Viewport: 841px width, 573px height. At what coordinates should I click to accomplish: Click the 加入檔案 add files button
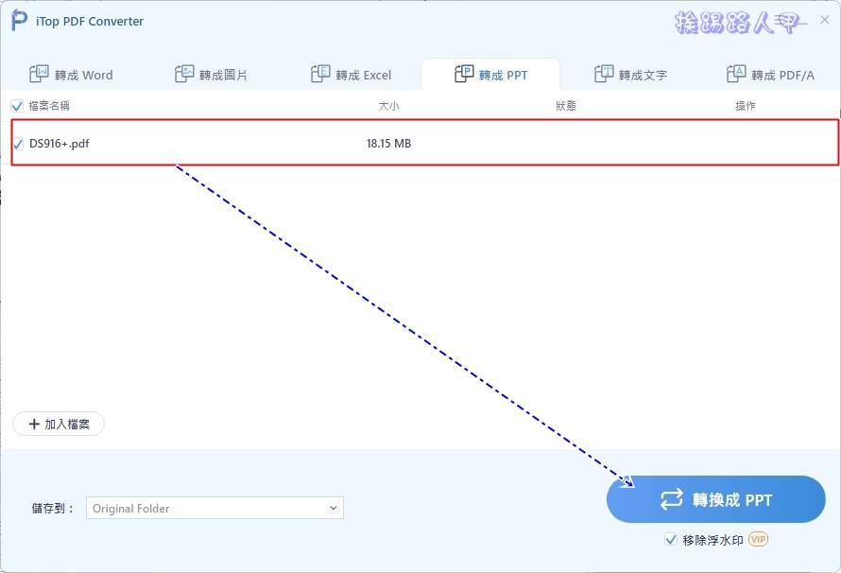pyautogui.click(x=59, y=424)
